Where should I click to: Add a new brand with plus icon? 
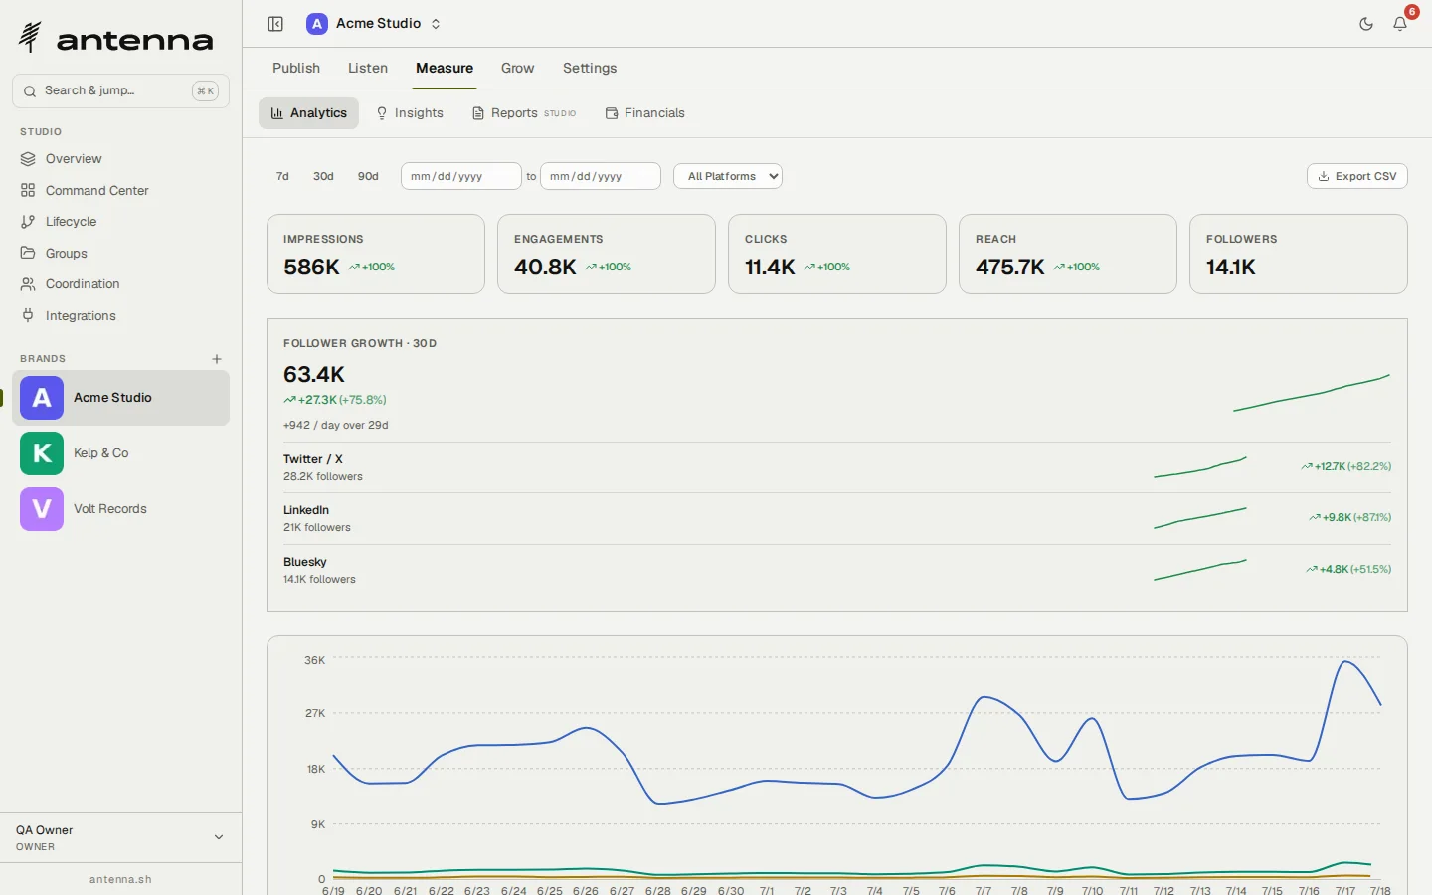tap(217, 359)
